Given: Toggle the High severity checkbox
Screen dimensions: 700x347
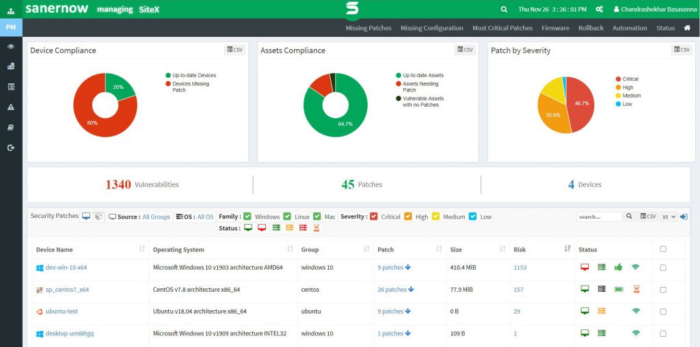Looking at the screenshot, I should click(x=408, y=217).
